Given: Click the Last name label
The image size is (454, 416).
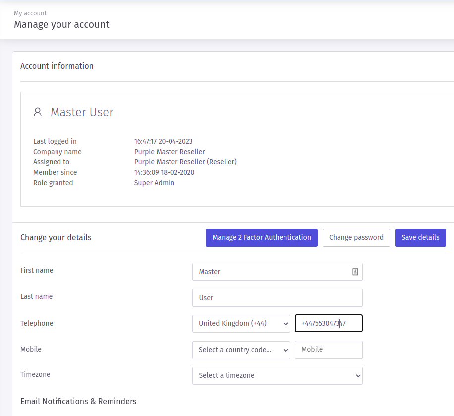Looking at the screenshot, I should (37, 296).
